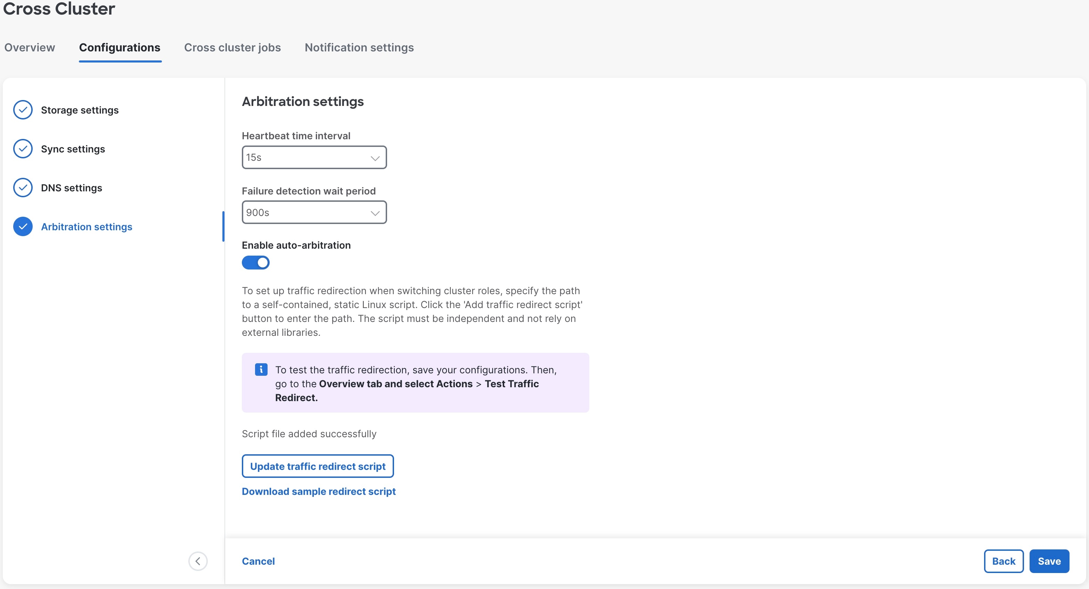Open the Heartbeat time interval dropdown
Image resolution: width=1089 pixels, height=589 pixels.
click(314, 157)
